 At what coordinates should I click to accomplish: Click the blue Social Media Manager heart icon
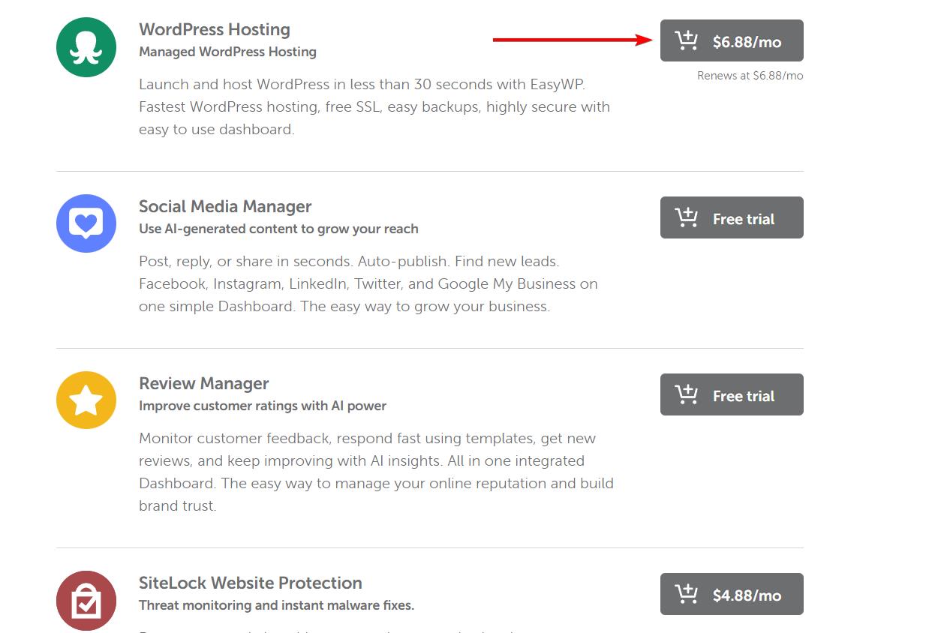86,223
